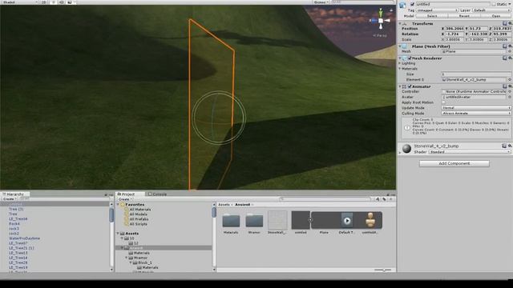Image resolution: width=513 pixels, height=288 pixels.
Task: Click the Position X input field
Action: pos(454,29)
